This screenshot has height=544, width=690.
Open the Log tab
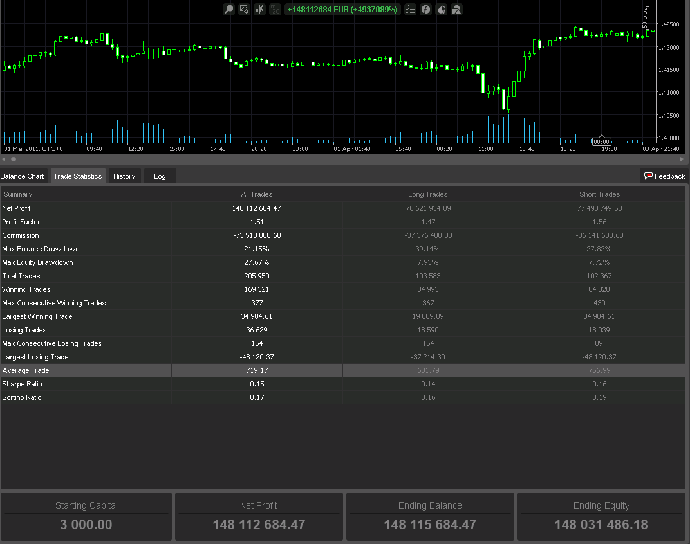pos(160,176)
